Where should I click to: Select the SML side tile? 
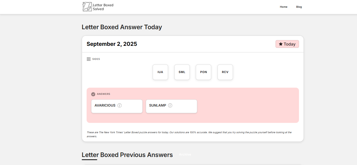[182, 72]
